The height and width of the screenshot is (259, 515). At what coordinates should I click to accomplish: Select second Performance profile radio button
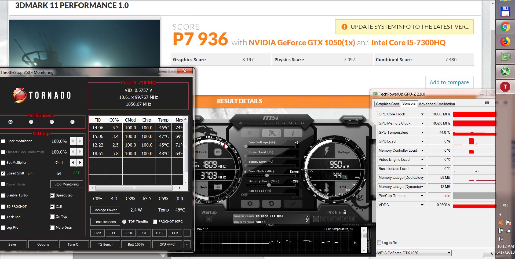[x=31, y=122]
